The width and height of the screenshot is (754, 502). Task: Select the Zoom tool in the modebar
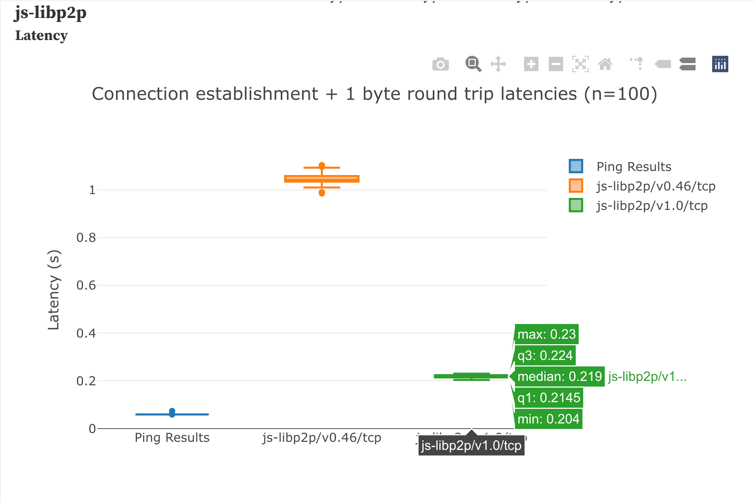(x=473, y=64)
